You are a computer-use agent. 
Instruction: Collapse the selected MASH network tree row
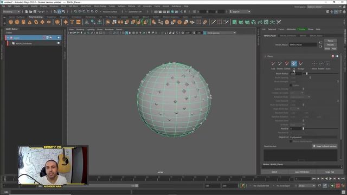[x=8, y=38]
